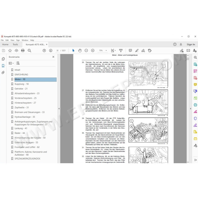198x198 pixels.
Task: Choose the selection arrow tool
Action: click(x=73, y=51)
